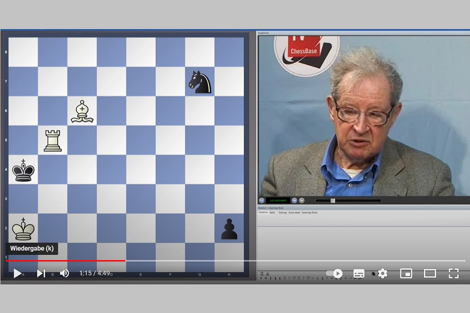This screenshot has width=470, height=313.
Task: Skip to the next video
Action: (41, 273)
